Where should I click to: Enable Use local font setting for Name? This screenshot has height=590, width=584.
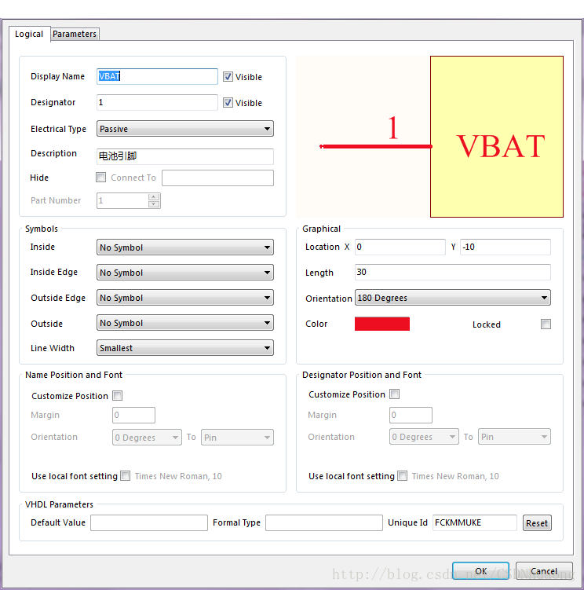(x=125, y=476)
